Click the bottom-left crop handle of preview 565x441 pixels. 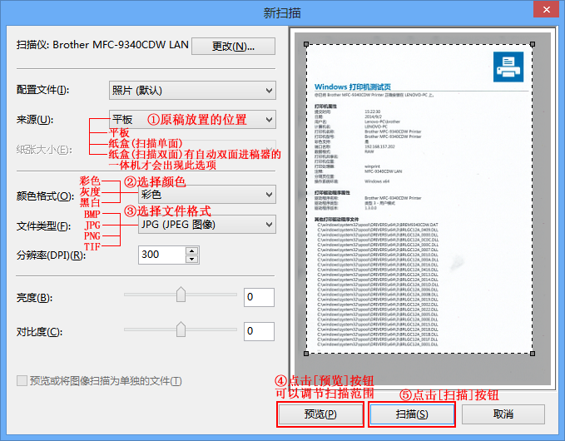click(306, 354)
